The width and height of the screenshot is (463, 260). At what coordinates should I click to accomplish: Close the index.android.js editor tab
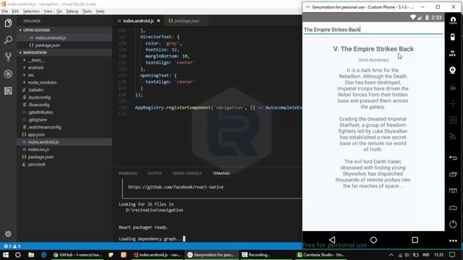tap(158, 21)
